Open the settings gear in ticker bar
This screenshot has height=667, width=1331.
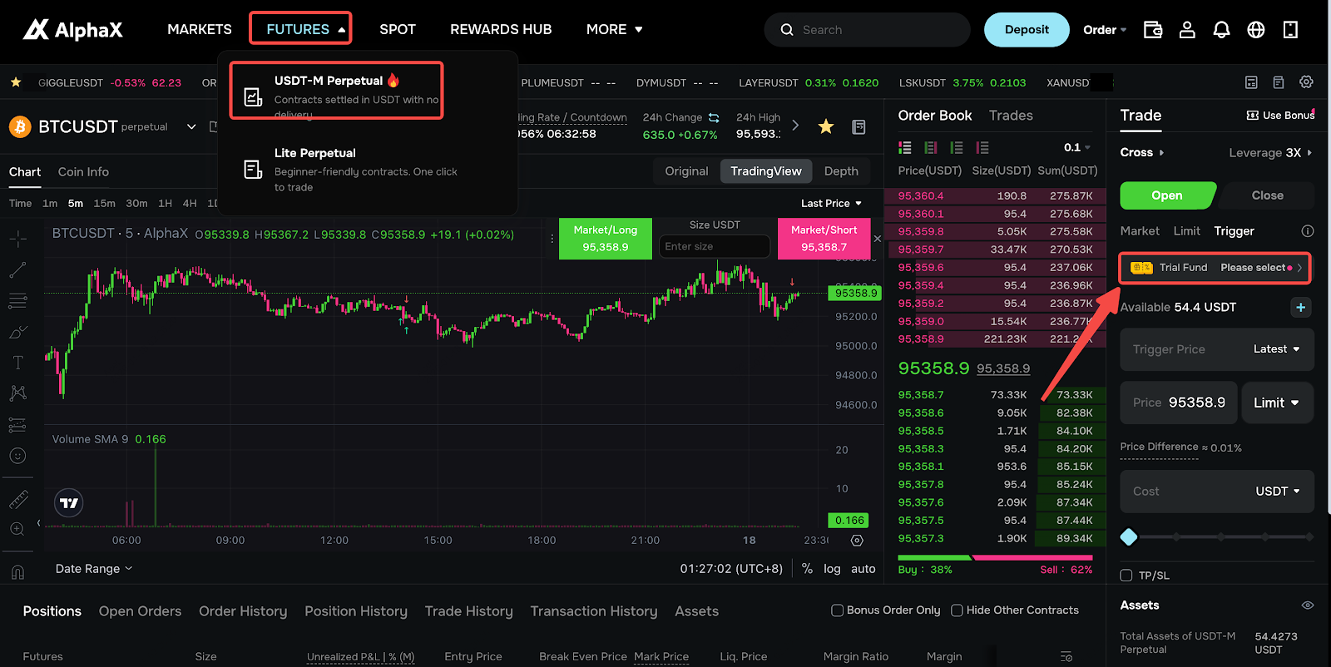[1306, 82]
